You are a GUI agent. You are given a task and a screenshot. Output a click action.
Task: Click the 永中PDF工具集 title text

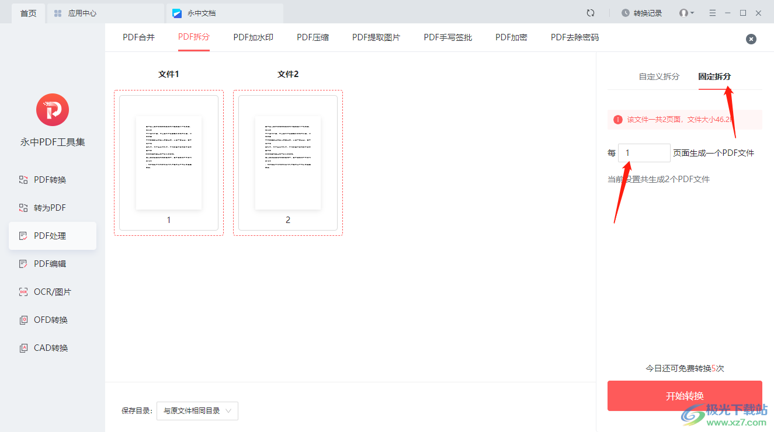tap(53, 142)
